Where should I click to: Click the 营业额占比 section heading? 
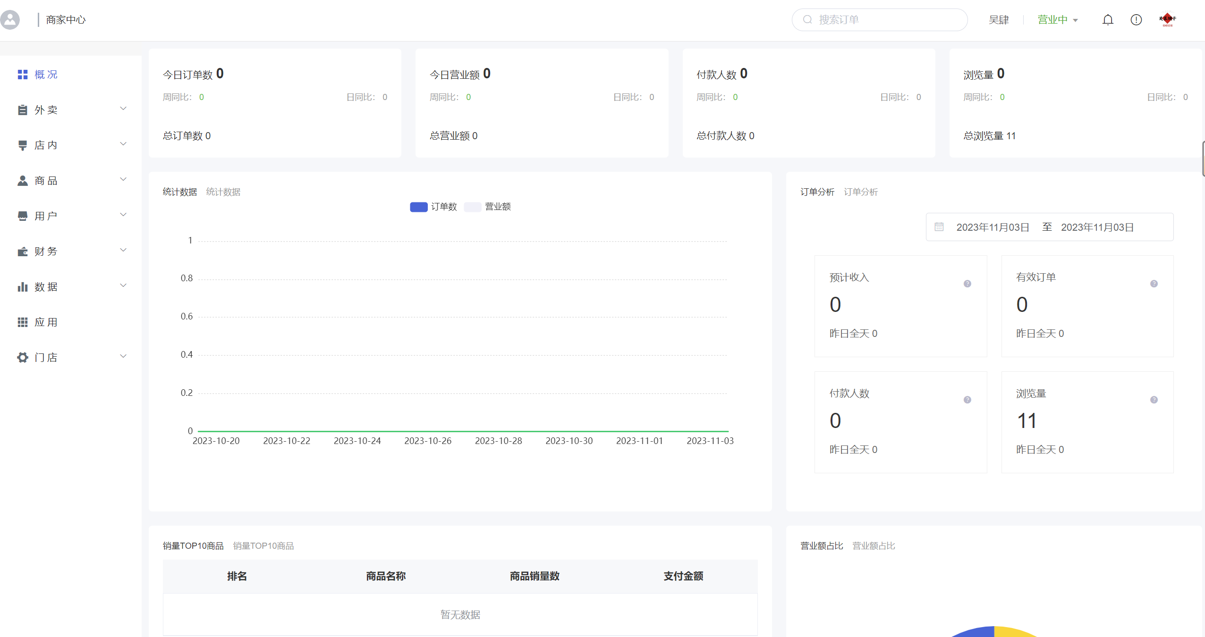tap(822, 546)
